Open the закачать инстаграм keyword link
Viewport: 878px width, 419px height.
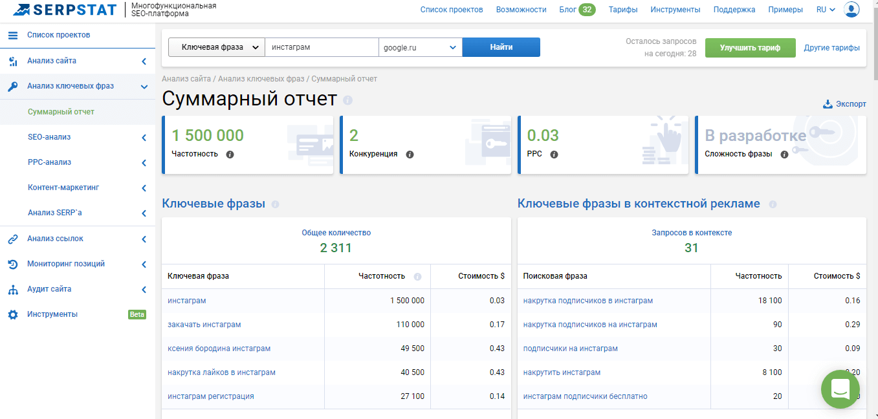(204, 325)
